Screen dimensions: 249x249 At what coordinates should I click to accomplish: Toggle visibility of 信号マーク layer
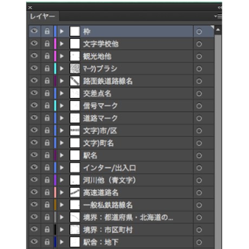[34, 105]
